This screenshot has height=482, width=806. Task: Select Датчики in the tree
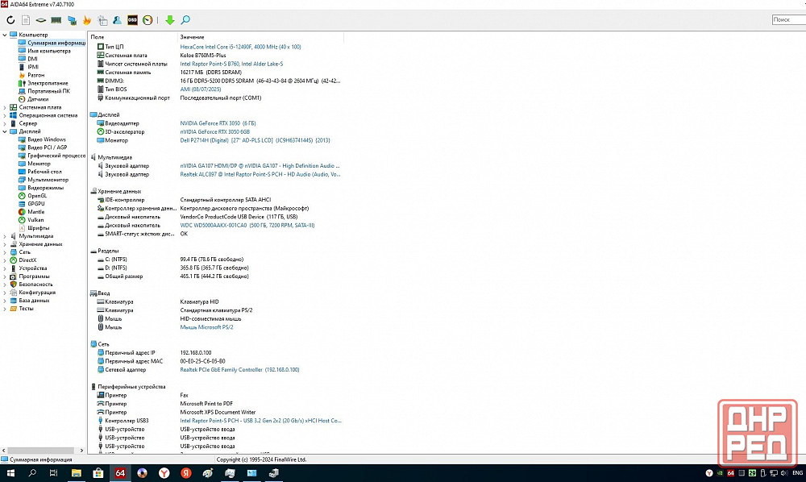[38, 99]
